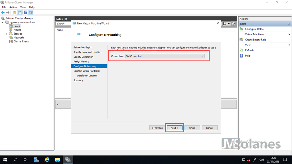Open the Help toolbar icon
The width and height of the screenshot is (292, 164).
(26, 13)
